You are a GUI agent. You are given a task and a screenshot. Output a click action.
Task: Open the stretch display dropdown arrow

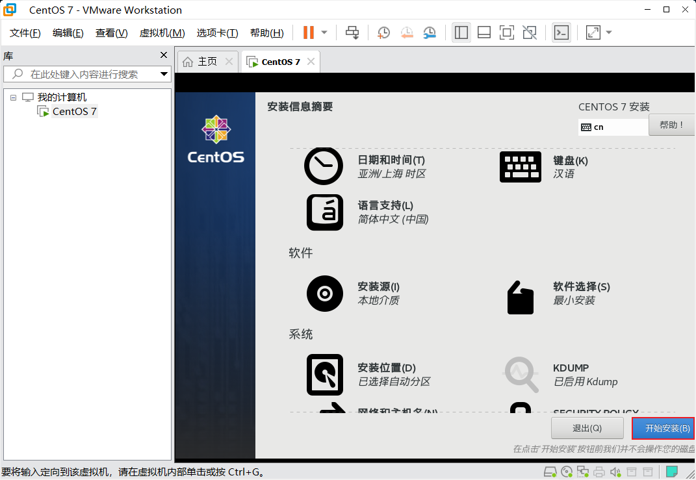point(609,32)
